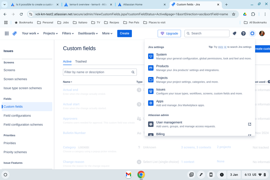This screenshot has height=180, width=270.
Task: Open the phone hub icon
Action: 211,175
